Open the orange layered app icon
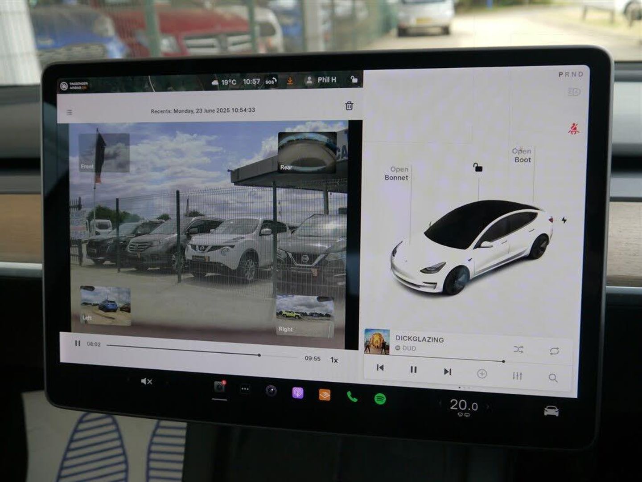642x482 pixels. [325, 395]
